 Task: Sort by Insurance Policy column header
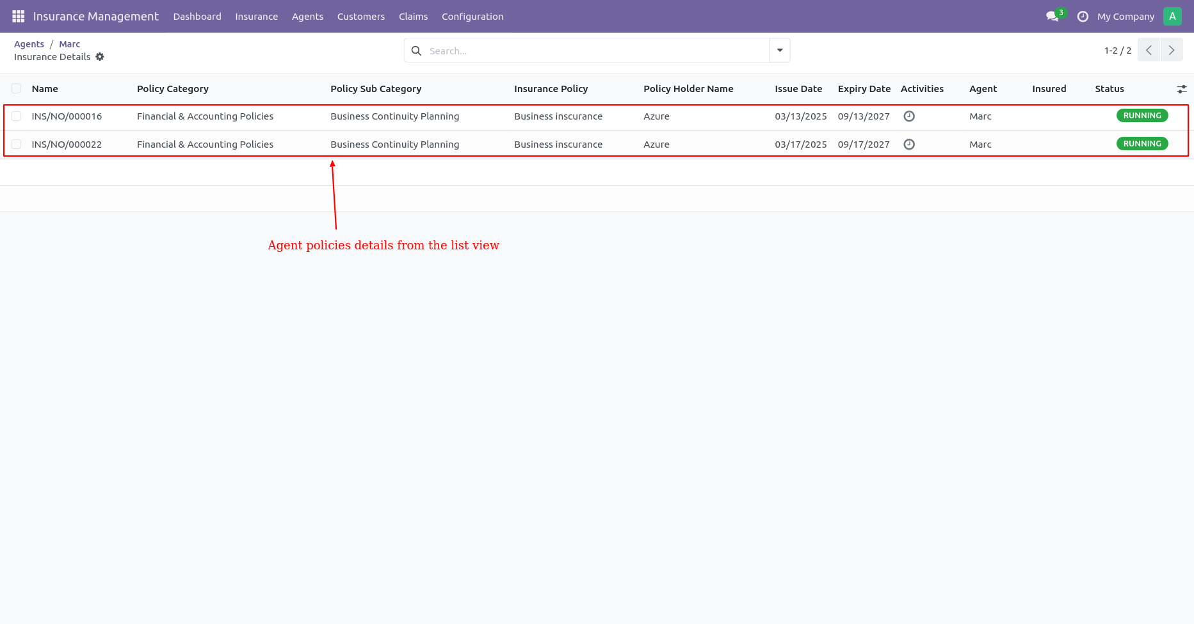(x=551, y=89)
